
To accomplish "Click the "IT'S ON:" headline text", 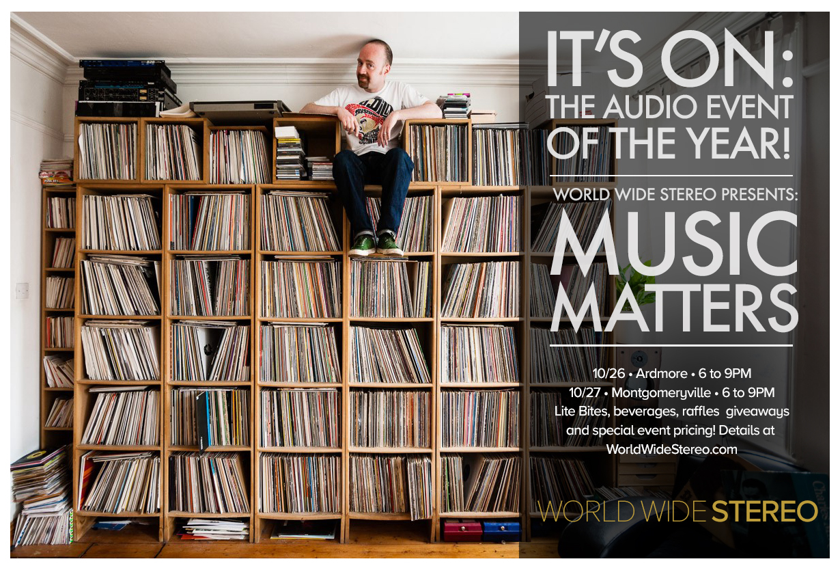I will coord(670,60).
